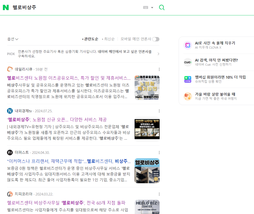Click AI 지우개 CLOVA X subtitle

[x=208, y=48]
